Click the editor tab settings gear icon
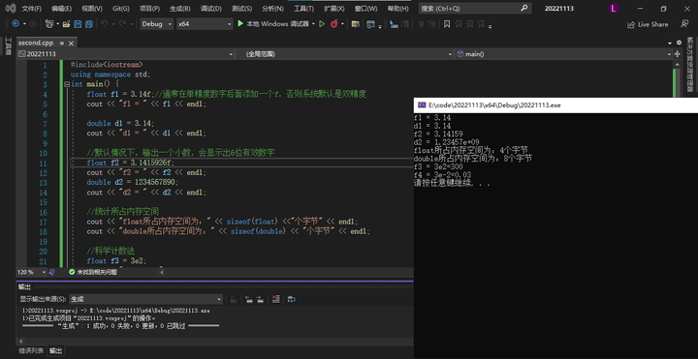 [x=679, y=43]
